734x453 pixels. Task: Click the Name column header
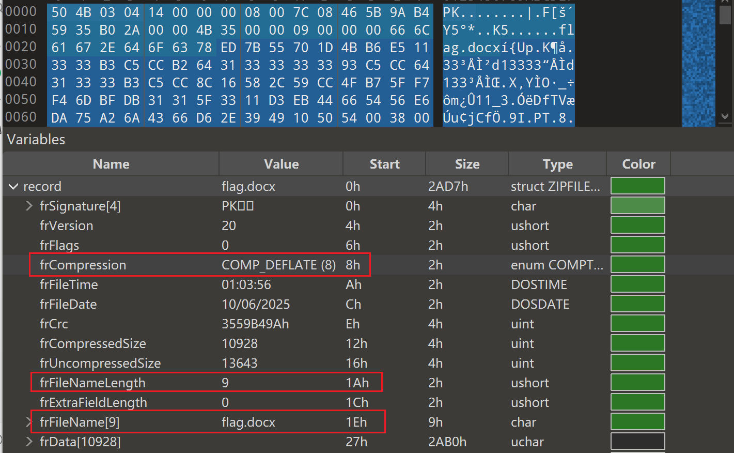pos(111,164)
